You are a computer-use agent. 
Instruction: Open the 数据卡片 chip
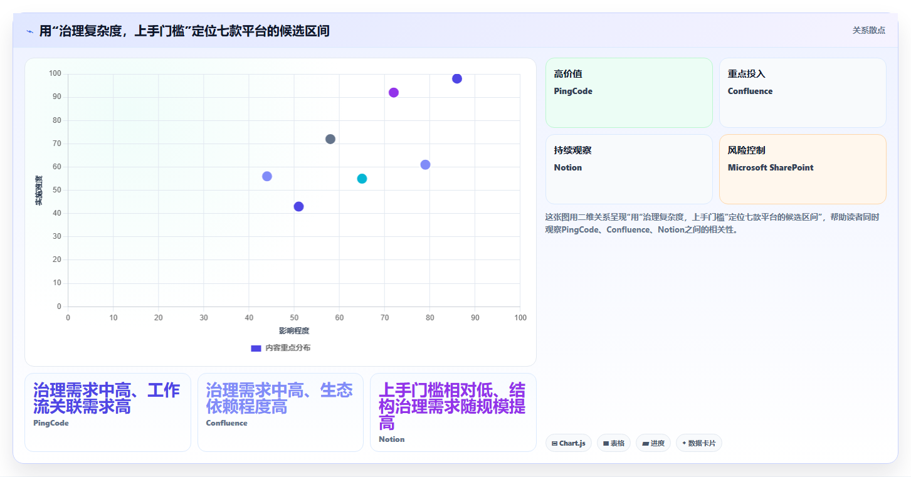[x=699, y=443]
